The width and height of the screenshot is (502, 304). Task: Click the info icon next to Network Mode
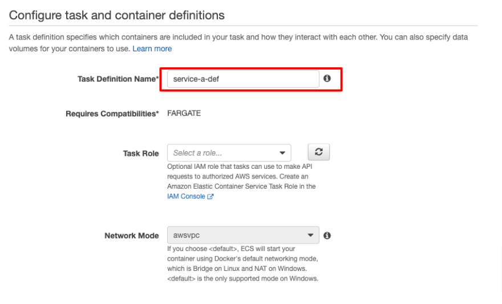pos(327,236)
